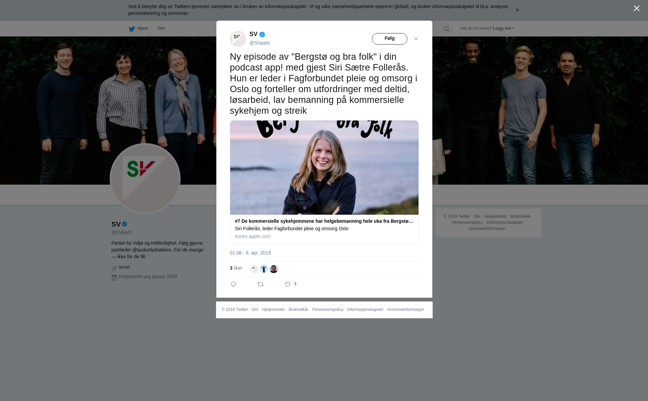This screenshot has height=401, width=648.
Task: Open @SVparti handle in profile sidebar
Action: pos(122,232)
